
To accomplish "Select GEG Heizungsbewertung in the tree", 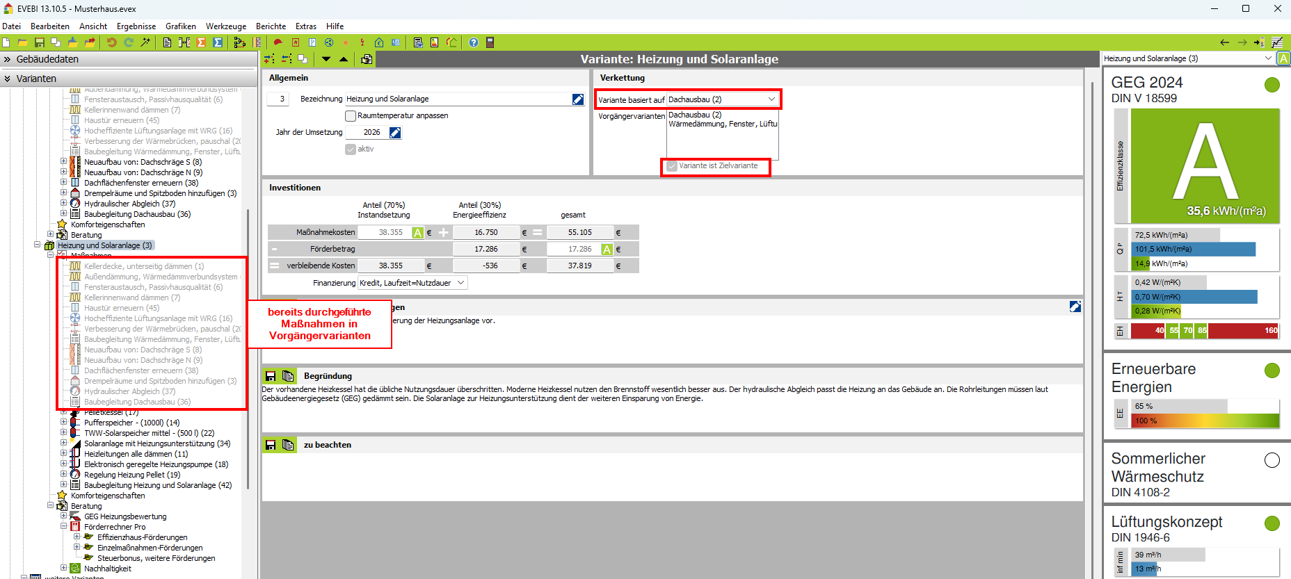I will coord(125,516).
